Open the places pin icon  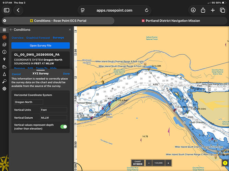(4, 59)
